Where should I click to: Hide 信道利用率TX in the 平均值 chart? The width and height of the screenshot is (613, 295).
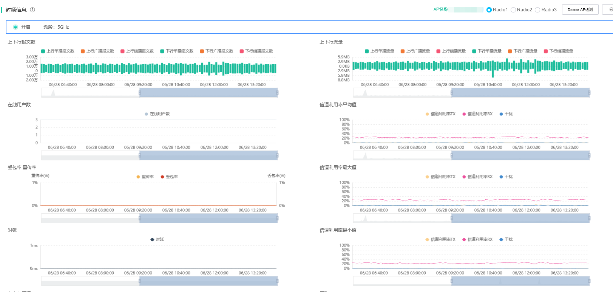pos(440,114)
